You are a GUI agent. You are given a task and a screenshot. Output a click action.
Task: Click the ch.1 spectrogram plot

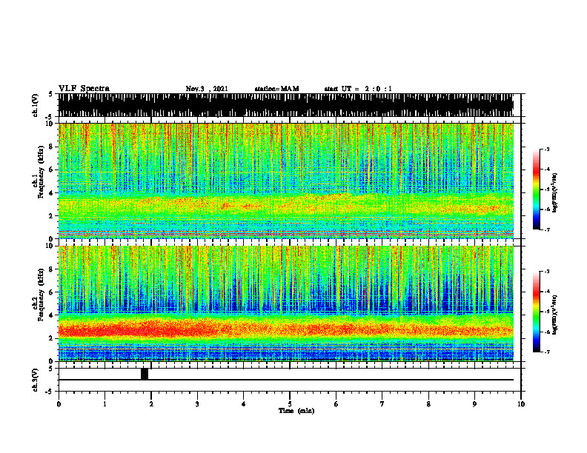pos(285,181)
